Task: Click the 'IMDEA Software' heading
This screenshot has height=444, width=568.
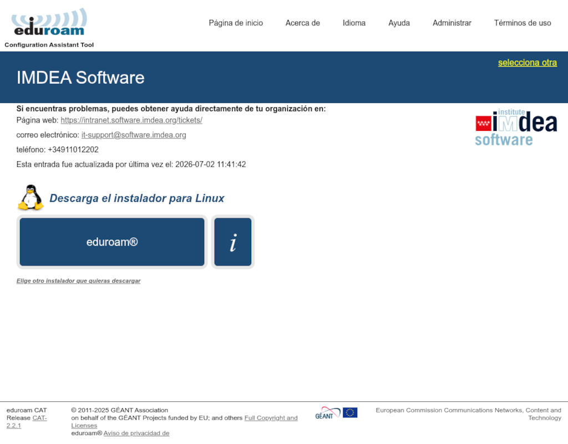Action: click(80, 78)
